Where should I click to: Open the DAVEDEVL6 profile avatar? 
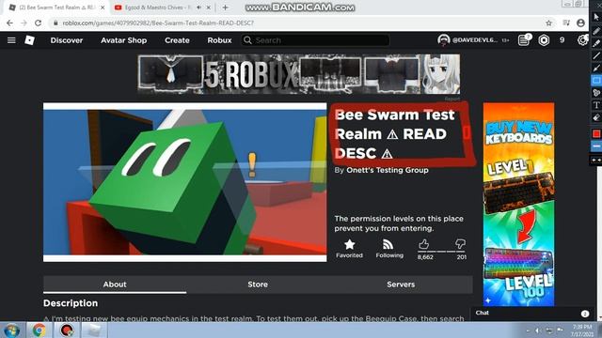(443, 39)
